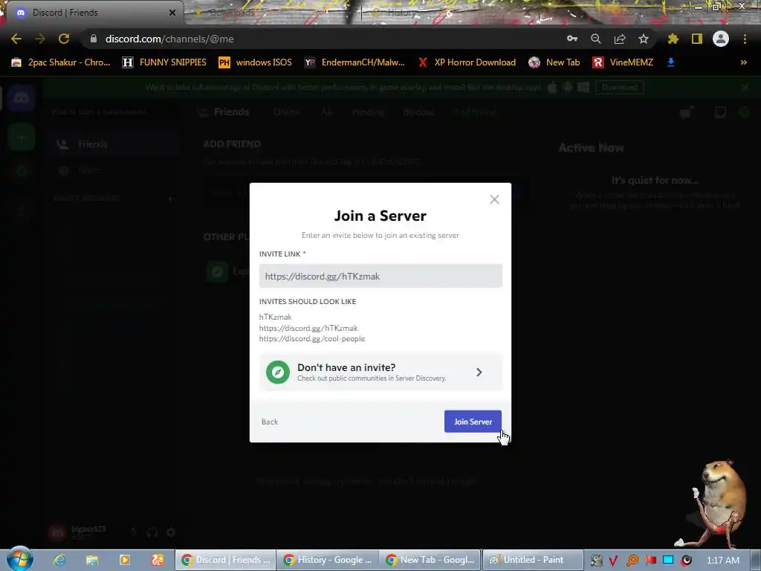Viewport: 761px width, 571px height.
Task: Open the EndermanCH/Malw... bookmark
Action: pyautogui.click(x=354, y=62)
